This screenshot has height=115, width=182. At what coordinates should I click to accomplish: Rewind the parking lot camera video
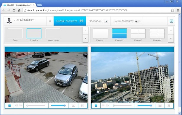tap(17, 105)
